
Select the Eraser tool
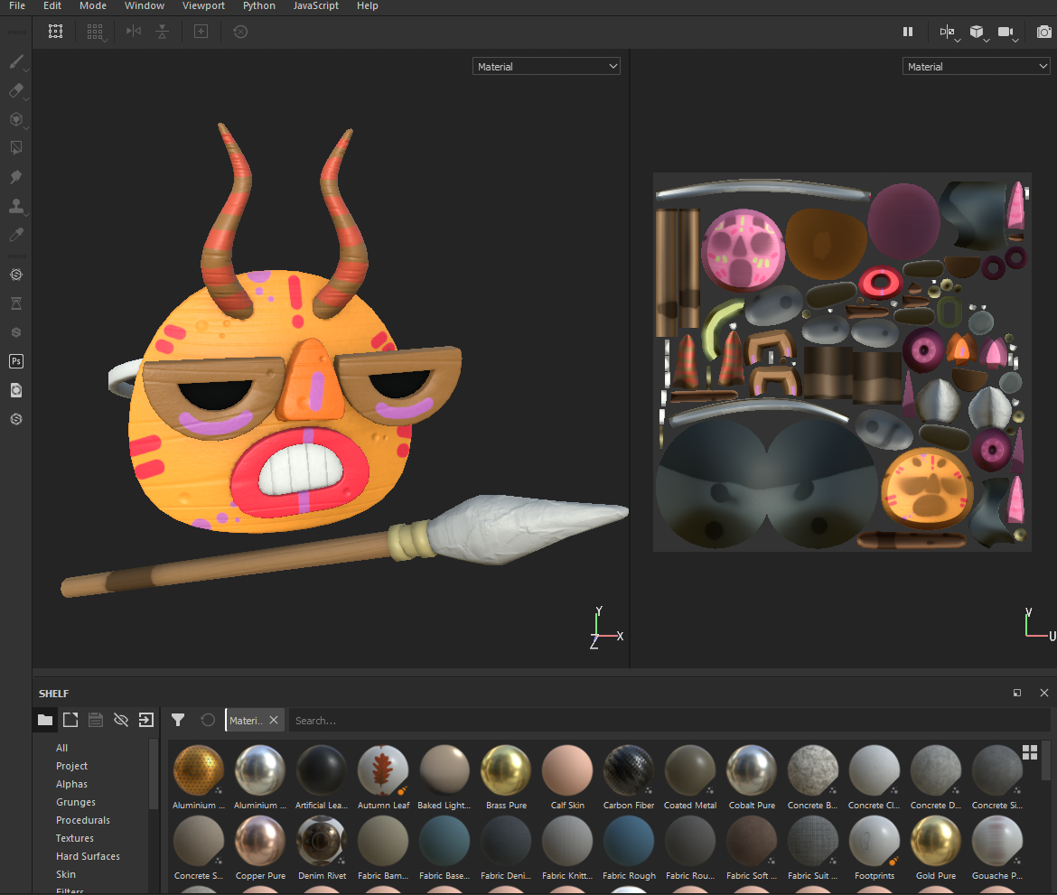tap(15, 90)
